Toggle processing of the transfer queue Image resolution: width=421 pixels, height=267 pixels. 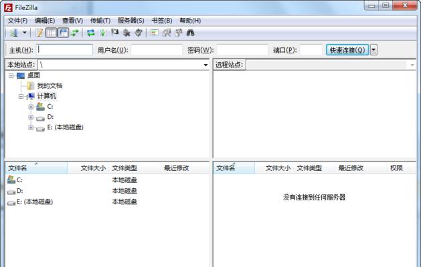(x=103, y=33)
